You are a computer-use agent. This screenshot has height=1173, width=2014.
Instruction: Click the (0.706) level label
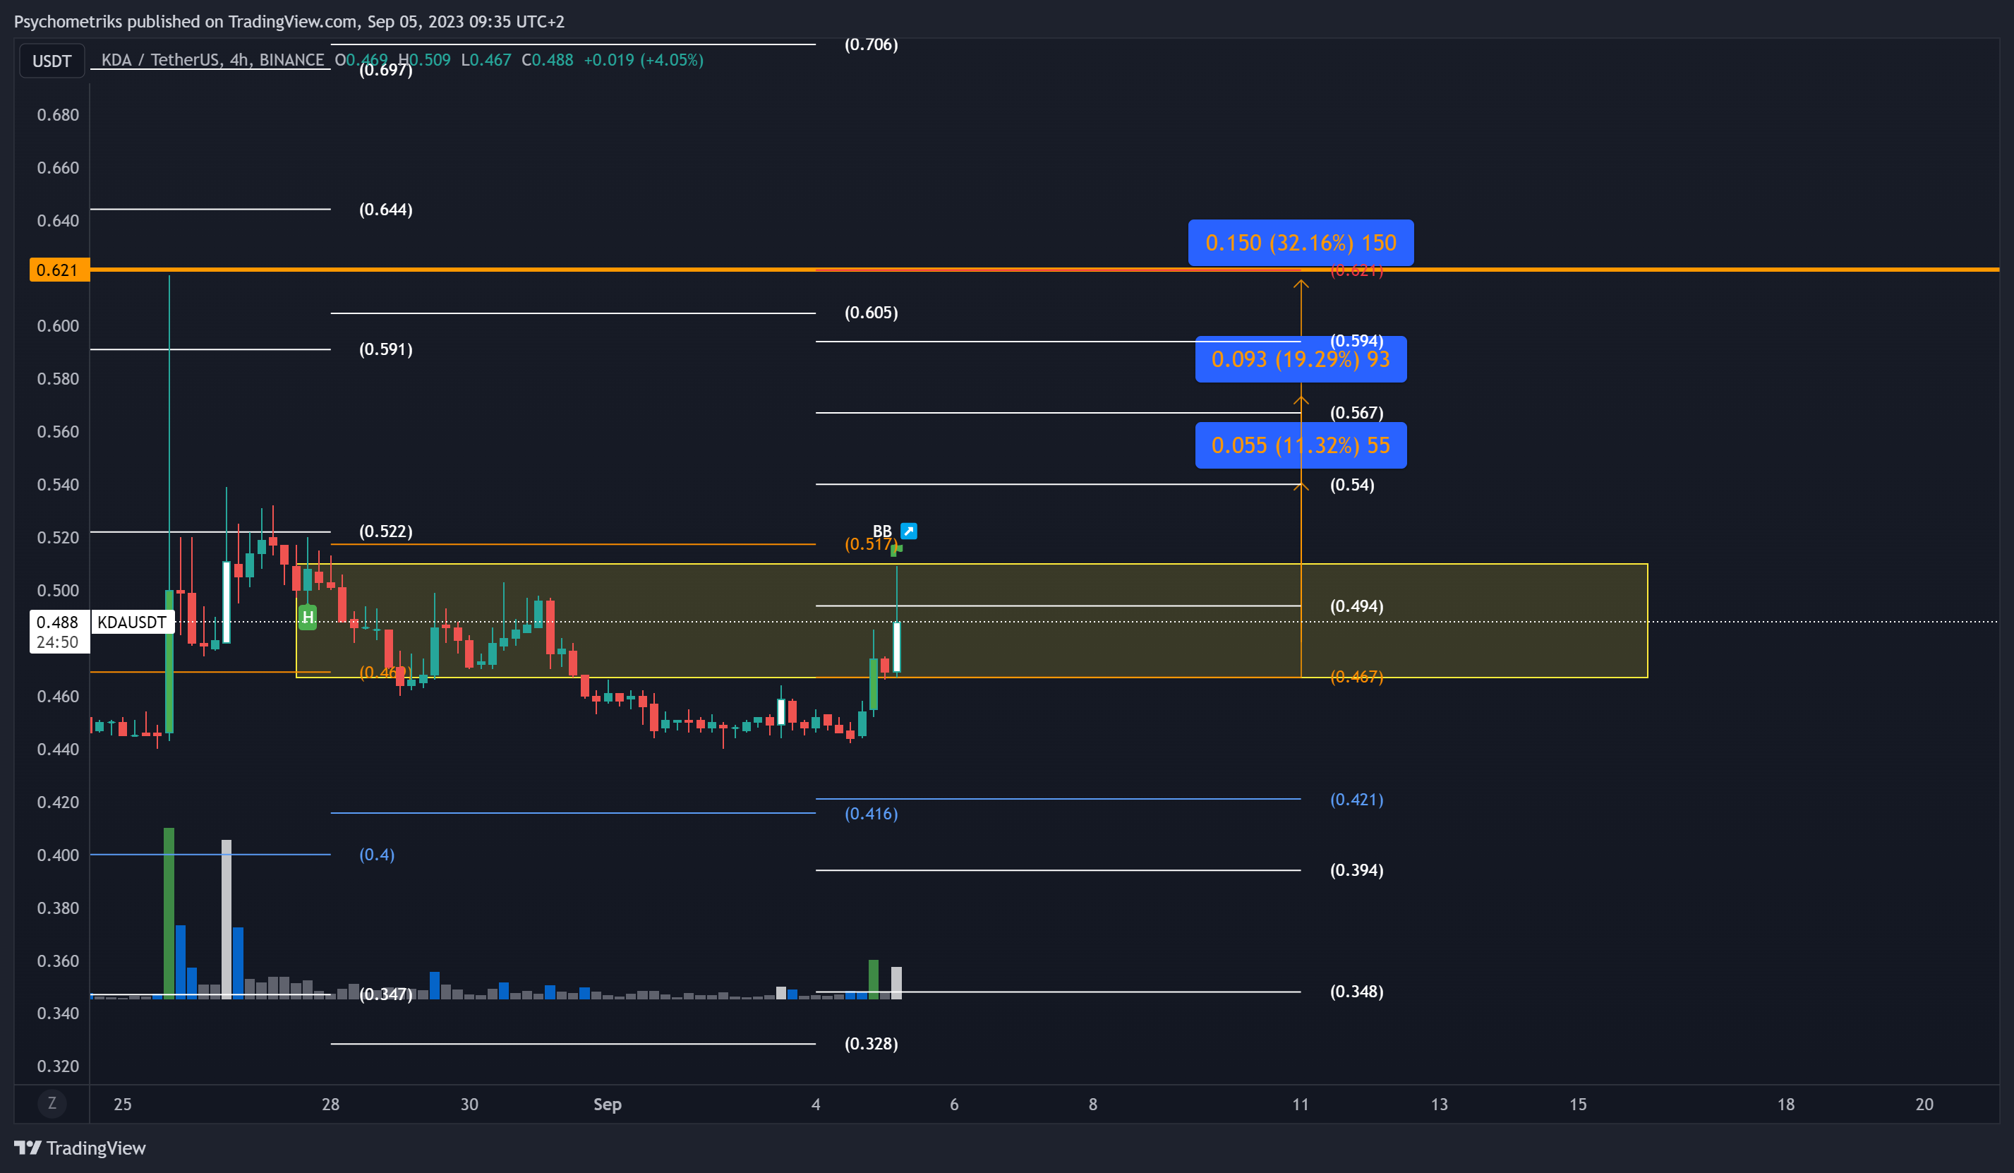tap(871, 44)
